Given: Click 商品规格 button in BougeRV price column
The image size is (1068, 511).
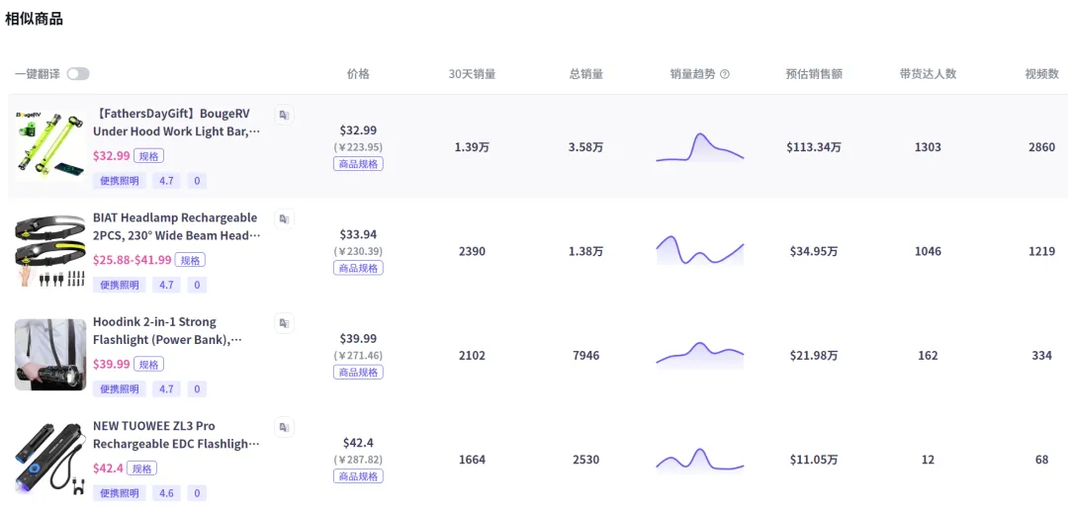Looking at the screenshot, I should click(358, 164).
